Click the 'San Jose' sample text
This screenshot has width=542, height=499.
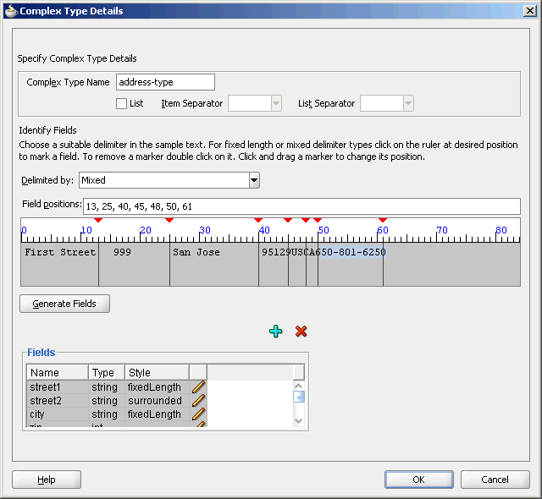click(196, 252)
